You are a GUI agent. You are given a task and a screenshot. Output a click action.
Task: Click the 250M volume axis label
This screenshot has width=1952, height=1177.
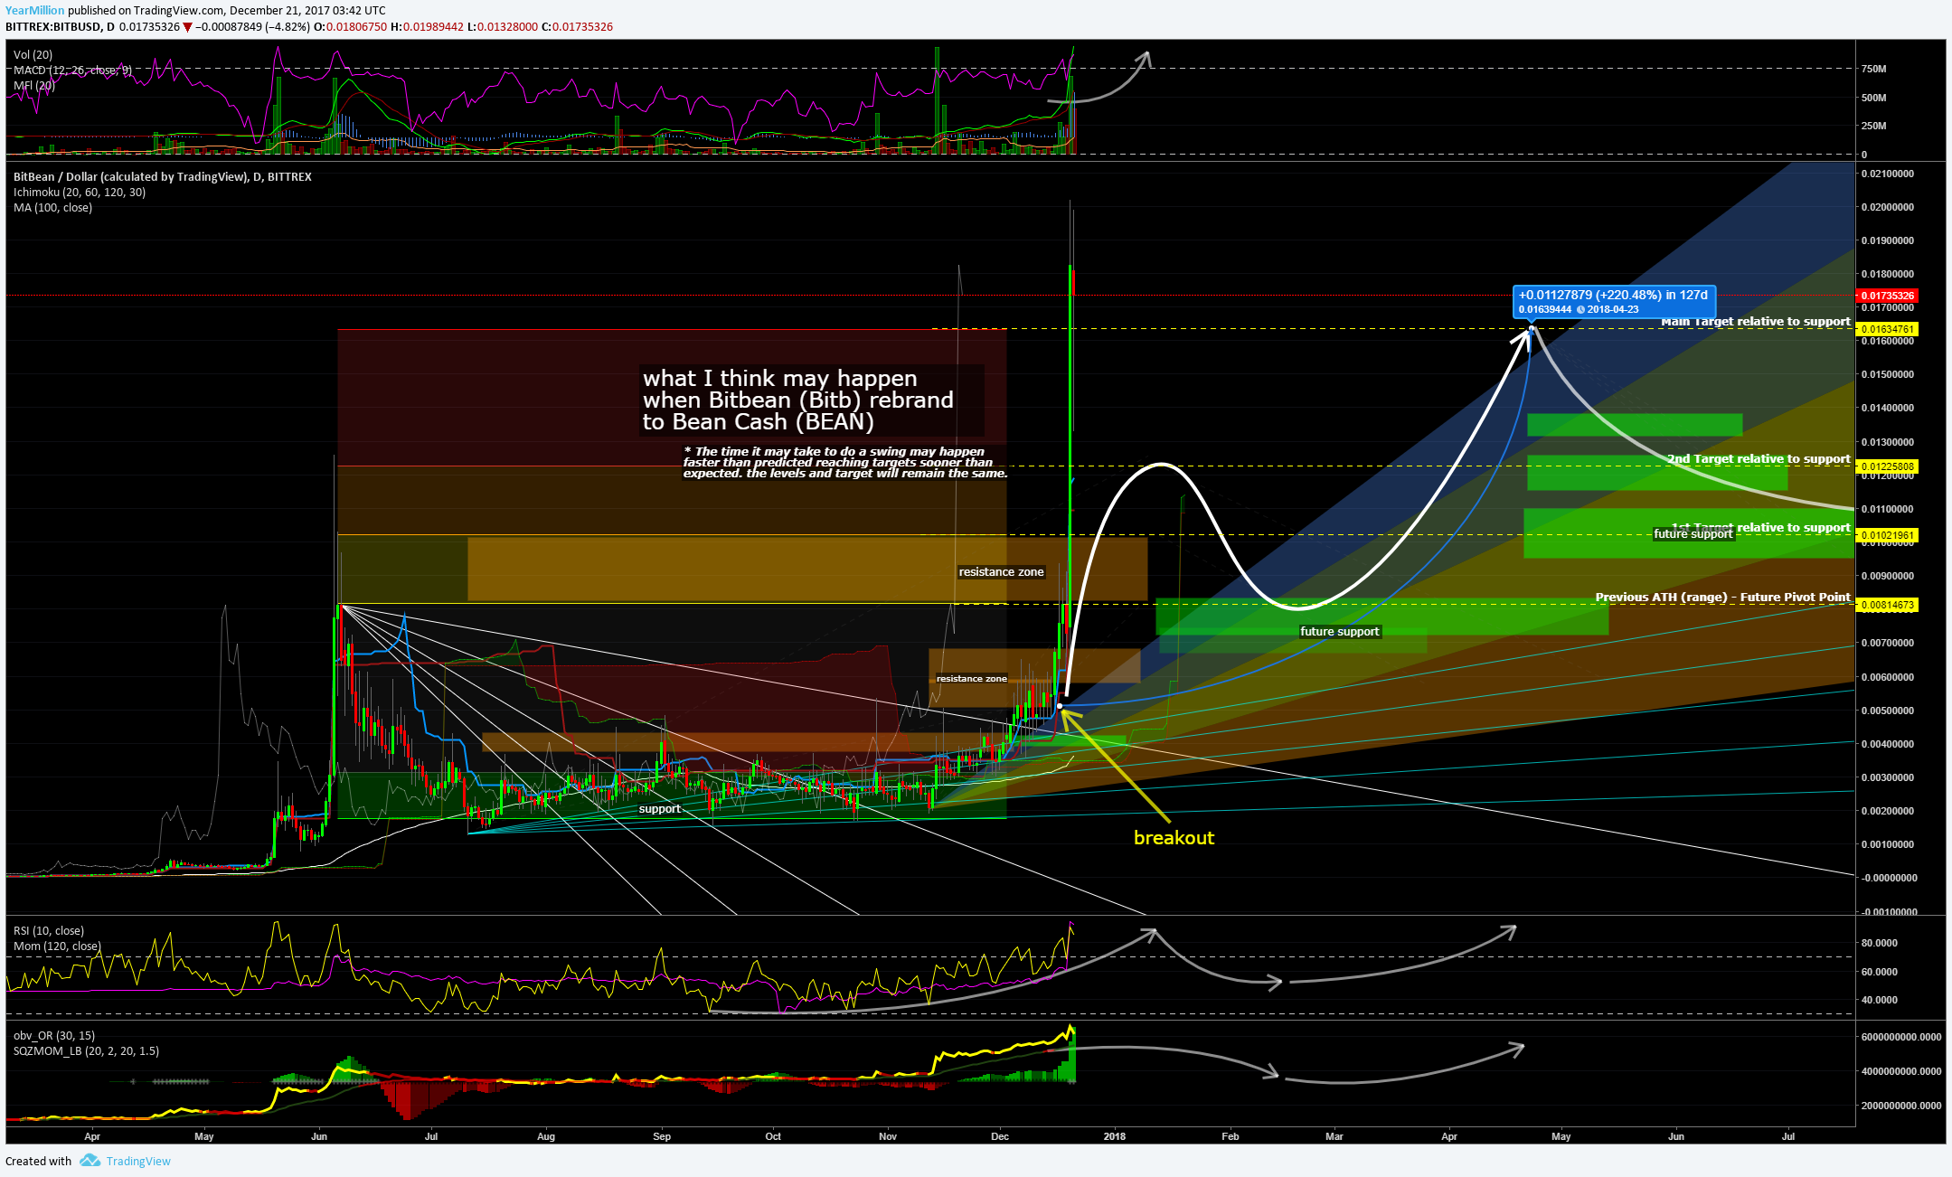pyautogui.click(x=1874, y=126)
